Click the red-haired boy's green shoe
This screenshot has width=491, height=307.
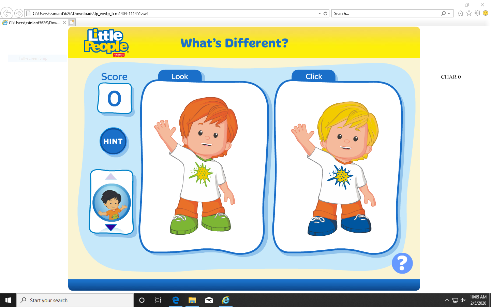click(184, 224)
